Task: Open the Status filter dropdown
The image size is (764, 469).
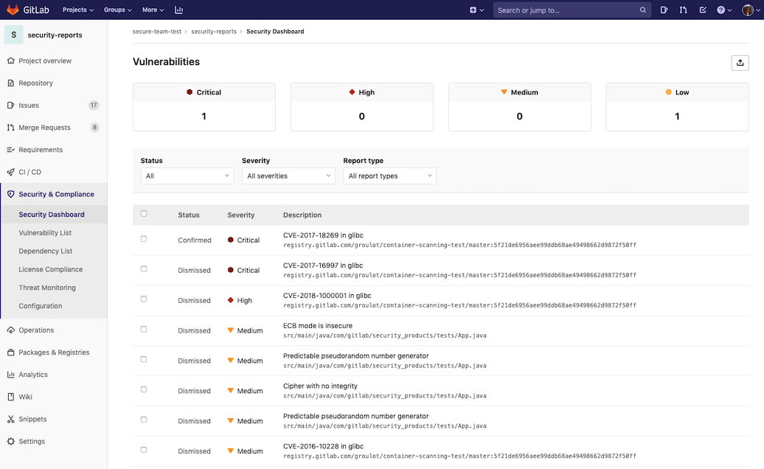Action: [187, 176]
